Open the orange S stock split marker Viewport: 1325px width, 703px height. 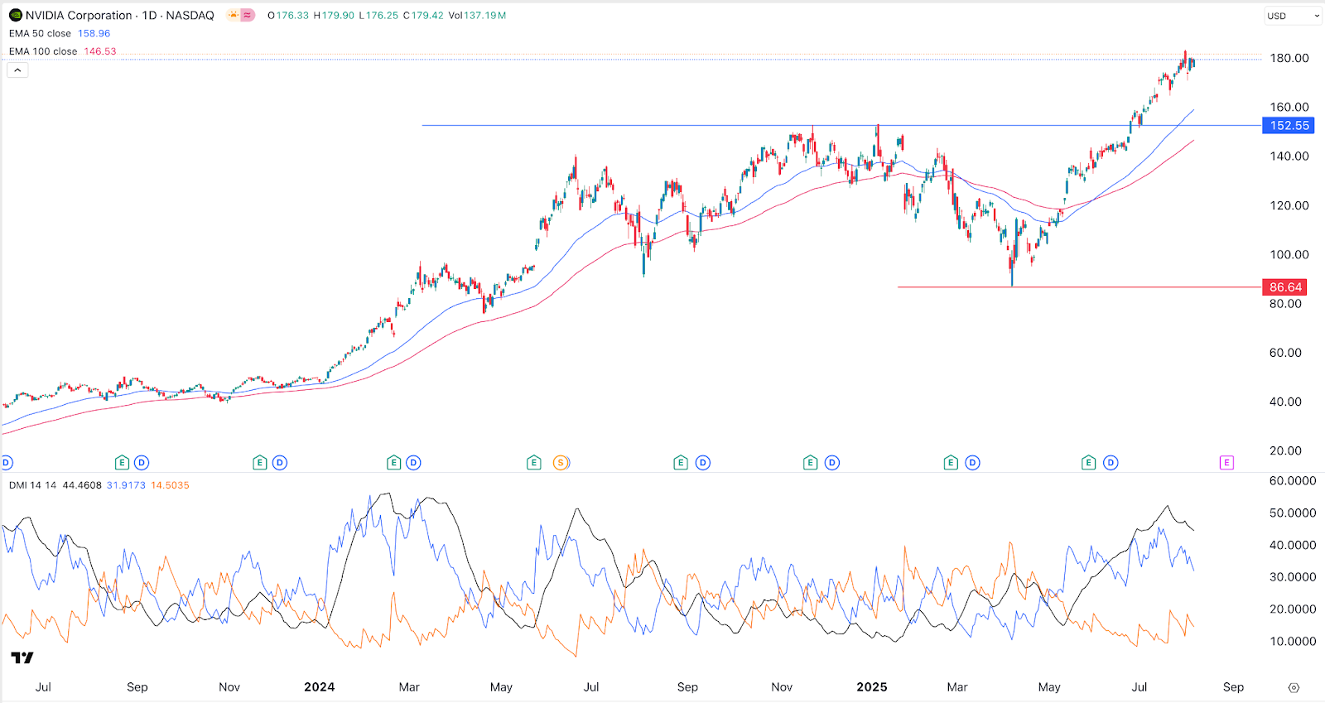[561, 463]
